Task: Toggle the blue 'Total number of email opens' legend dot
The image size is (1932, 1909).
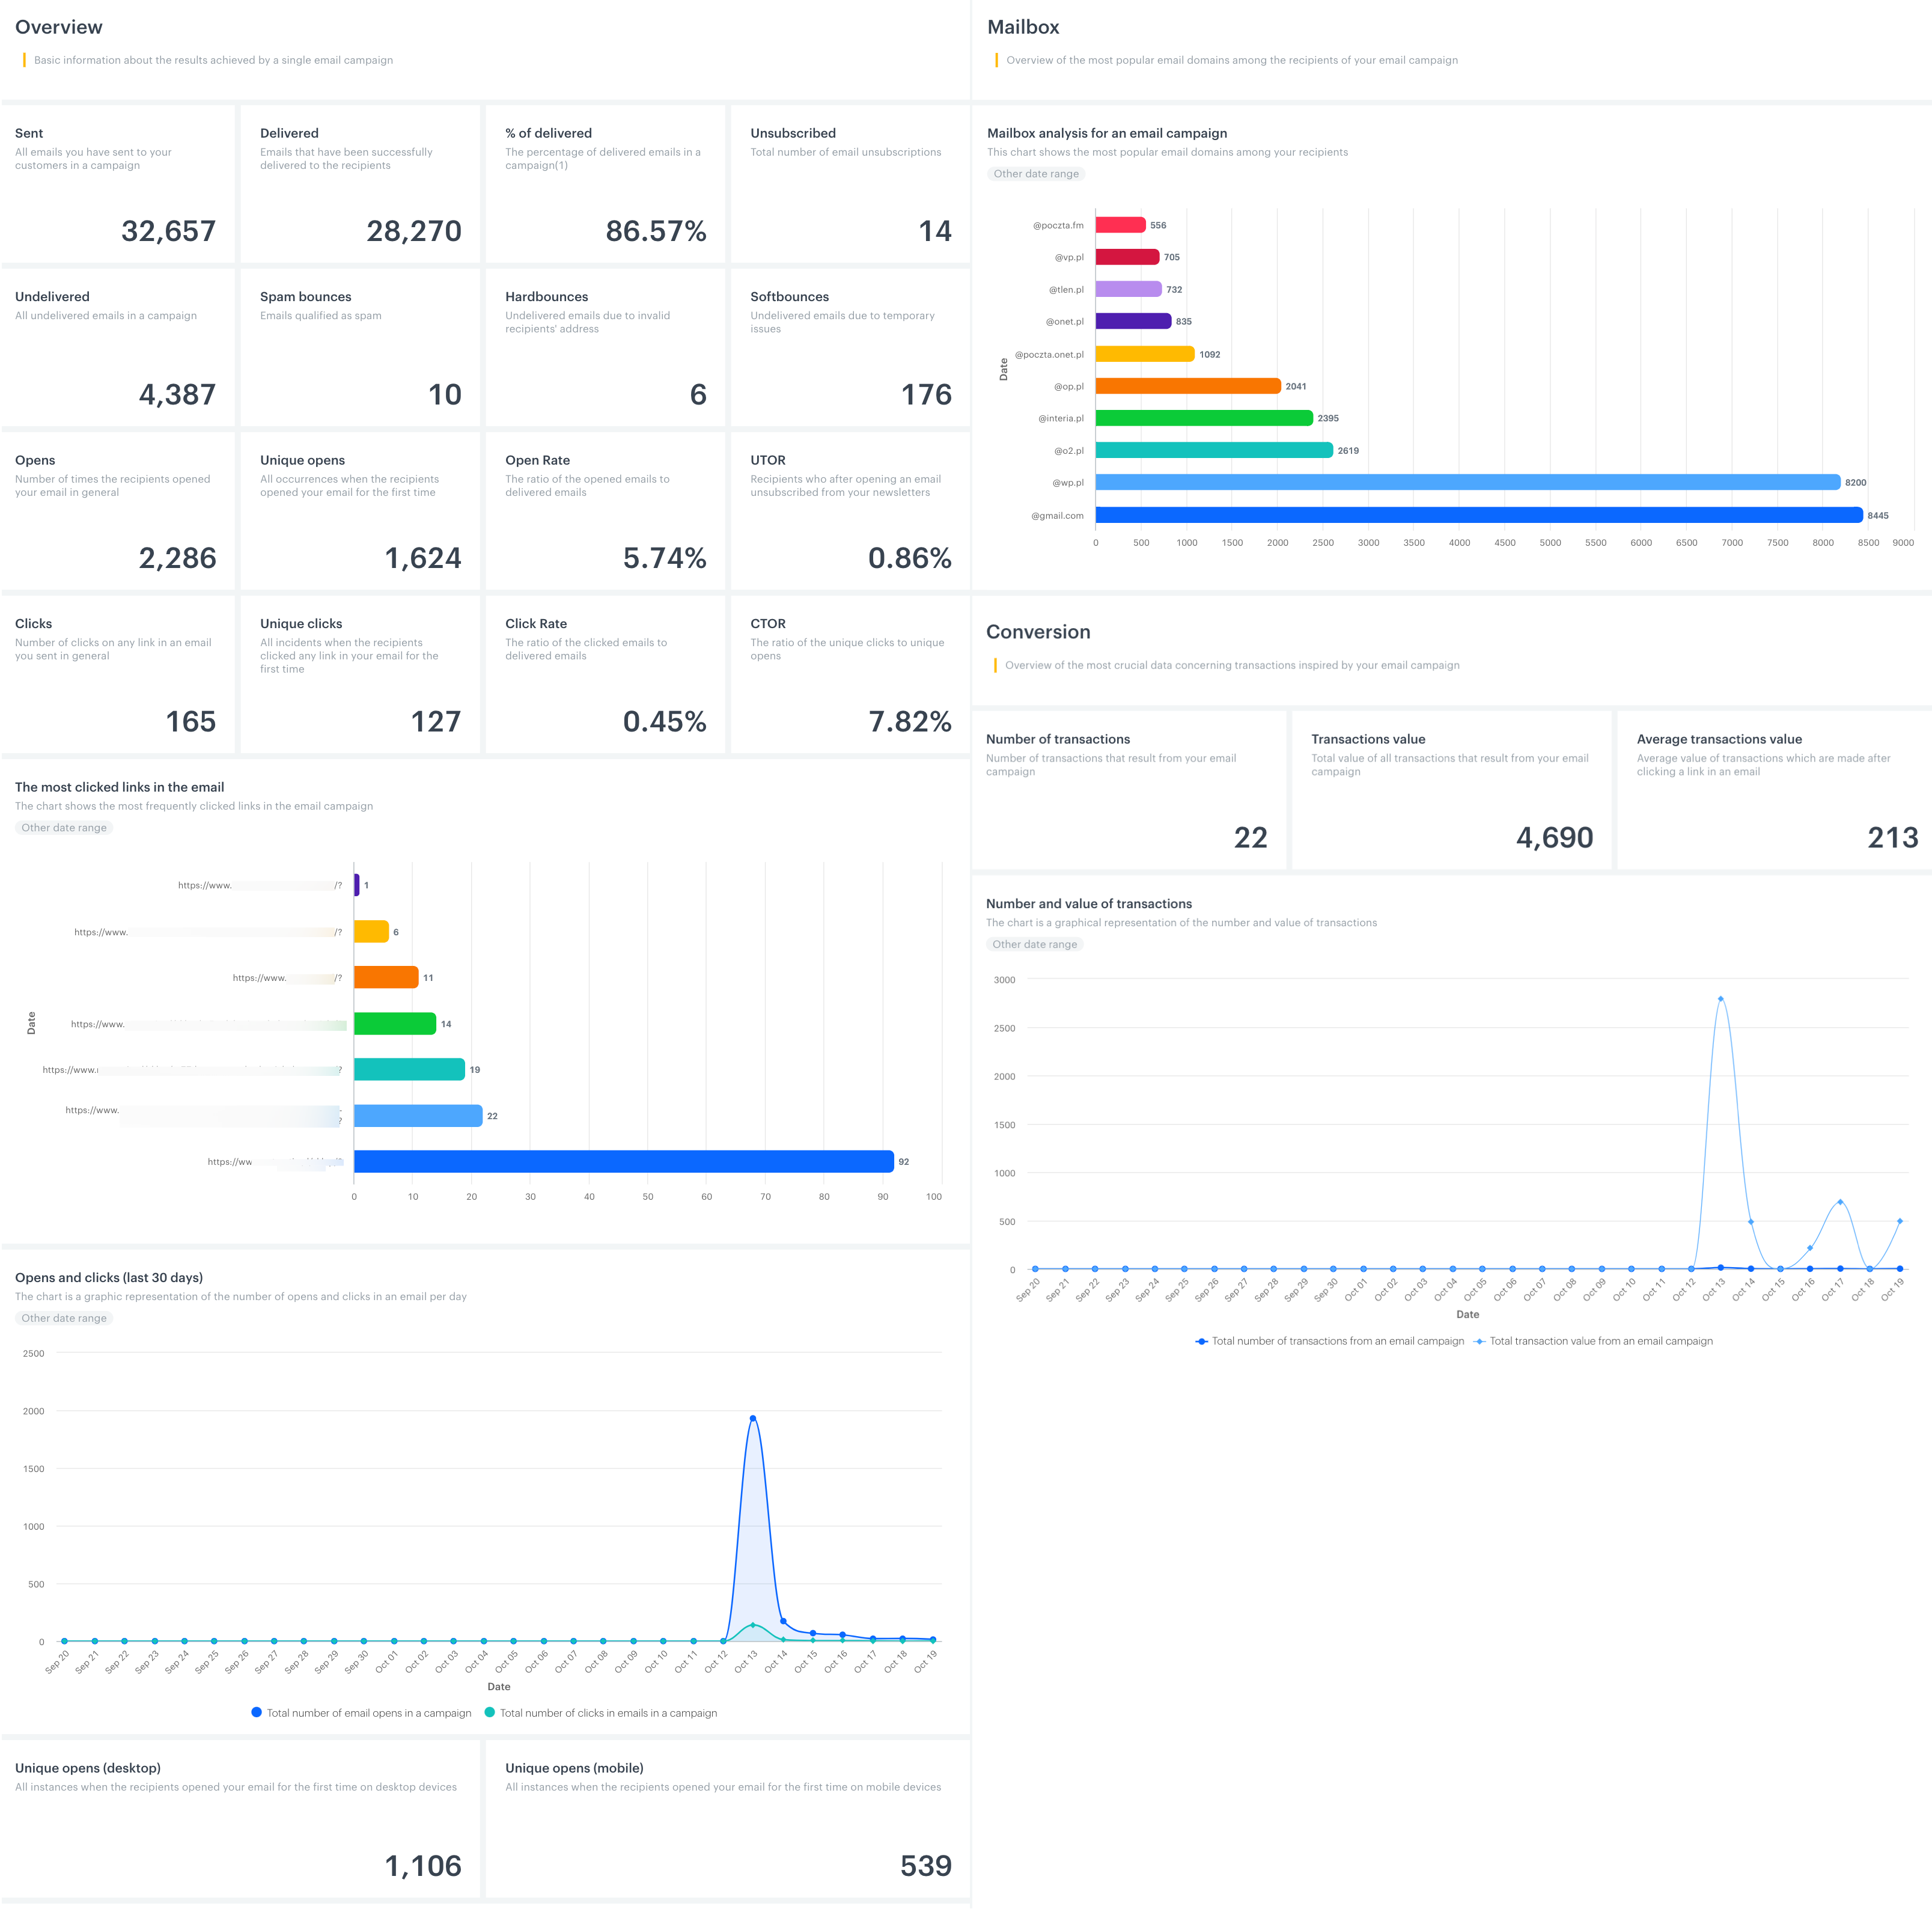Action: pyautogui.click(x=257, y=1712)
